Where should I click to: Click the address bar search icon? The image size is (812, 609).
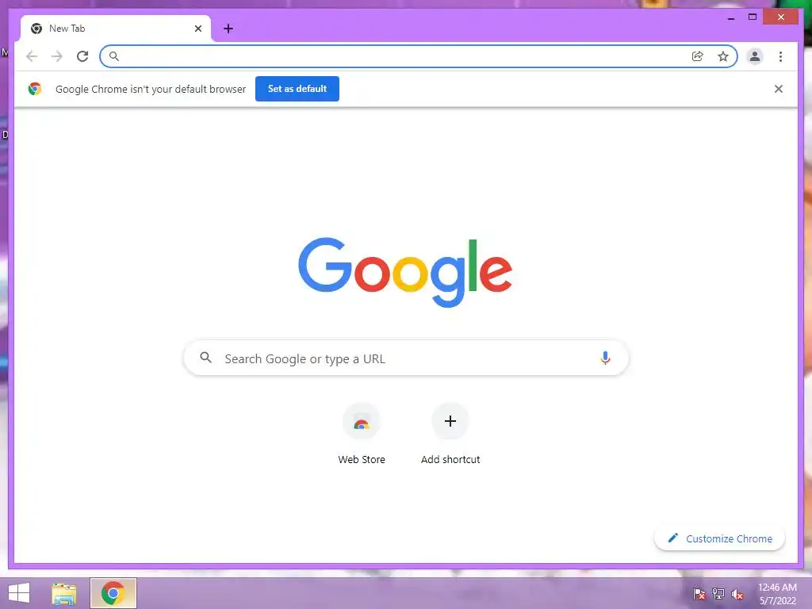click(x=114, y=56)
